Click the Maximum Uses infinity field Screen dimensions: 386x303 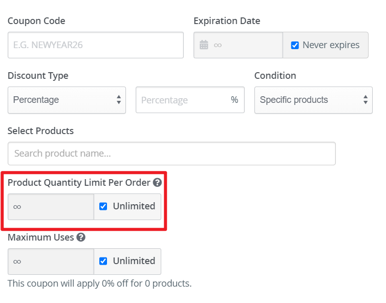click(51, 262)
